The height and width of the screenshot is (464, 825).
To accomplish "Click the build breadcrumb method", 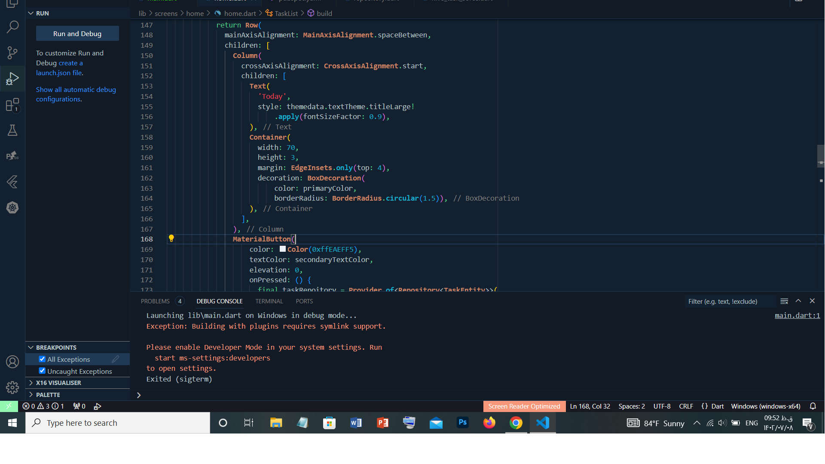I will click(320, 13).
